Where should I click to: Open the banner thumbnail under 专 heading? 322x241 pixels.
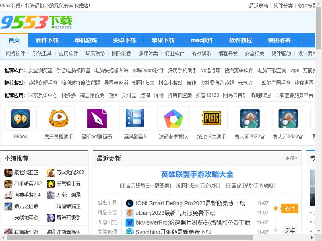[x=312, y=187]
